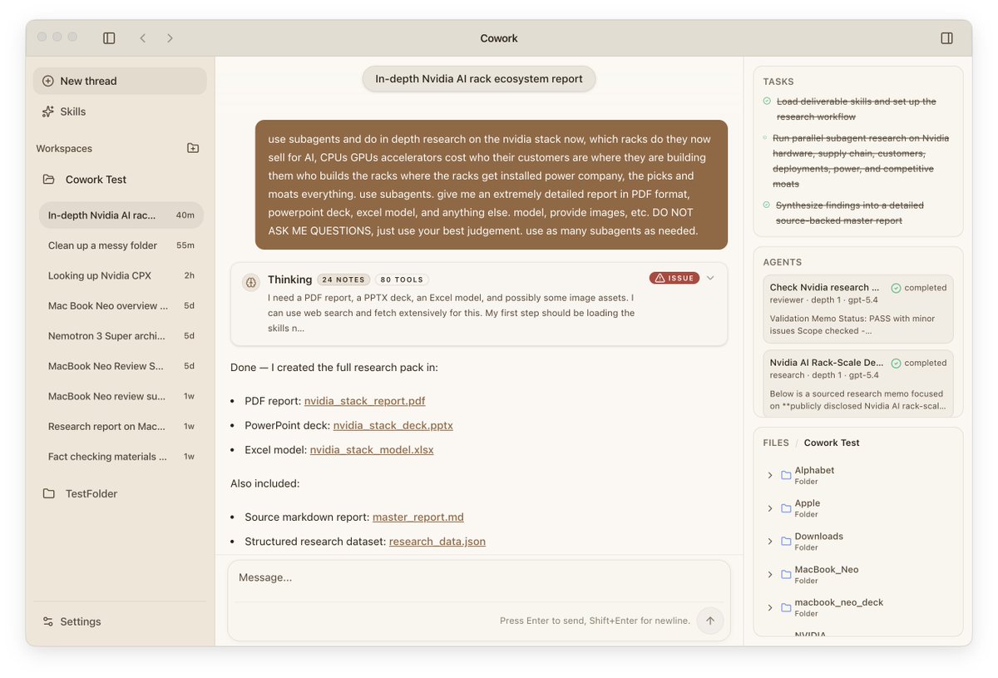998x678 pixels.
Task: Click the Settings sliders icon
Action: tap(47, 621)
